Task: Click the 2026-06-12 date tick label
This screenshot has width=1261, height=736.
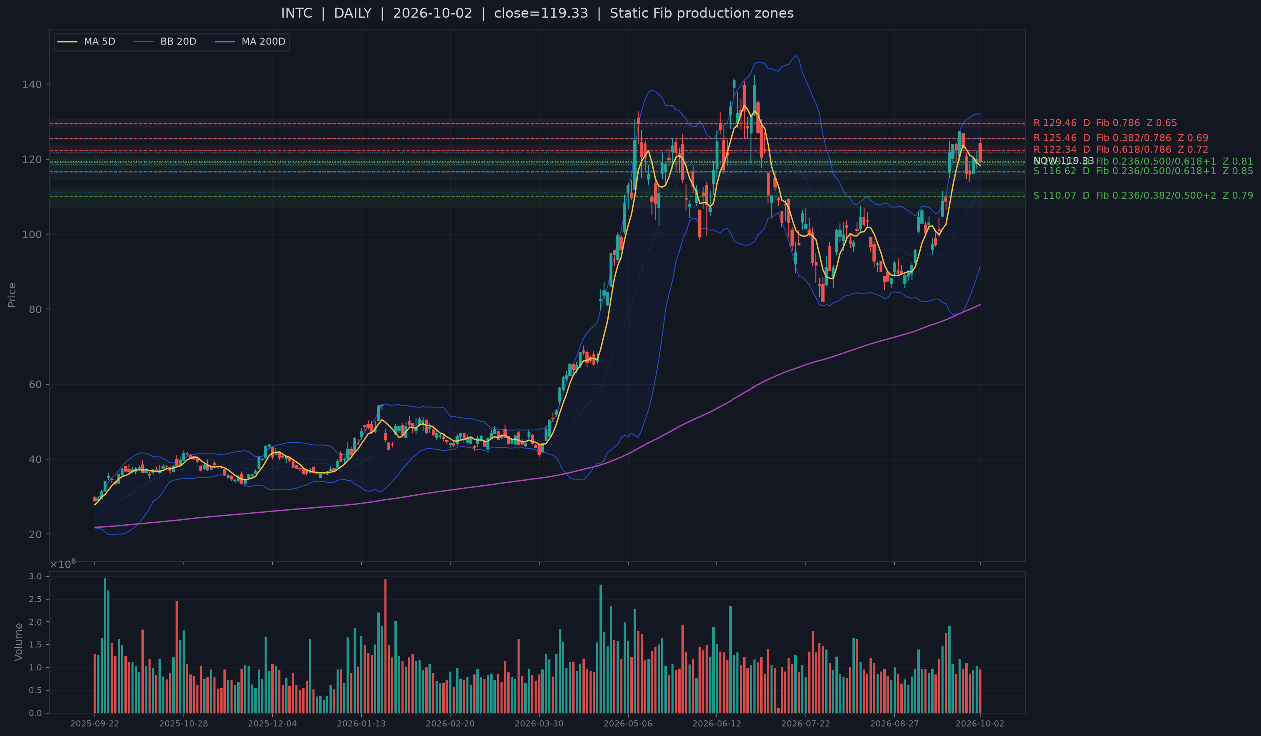Action: [x=716, y=724]
